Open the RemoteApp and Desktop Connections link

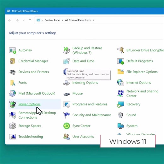point(37,115)
